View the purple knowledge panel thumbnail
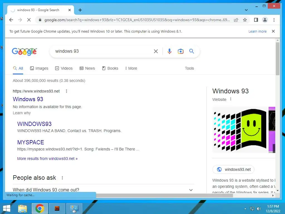285x214 pixels. click(x=272, y=130)
